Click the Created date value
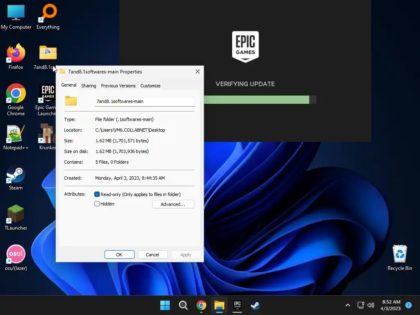The height and width of the screenshot is (315, 420). tap(130, 178)
